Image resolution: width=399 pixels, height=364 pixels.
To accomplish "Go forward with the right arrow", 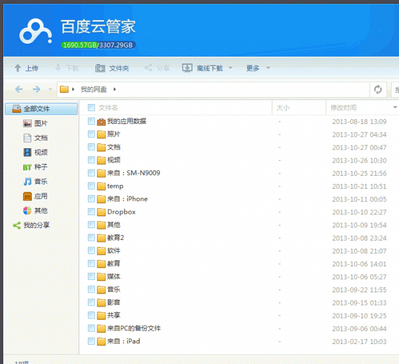I will 37,89.
